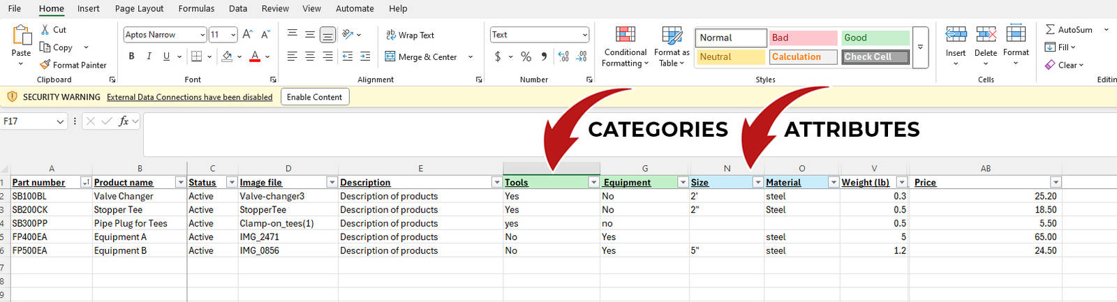This screenshot has height=302, width=1117.
Task: Click the Enable Content button
Action: coord(314,97)
